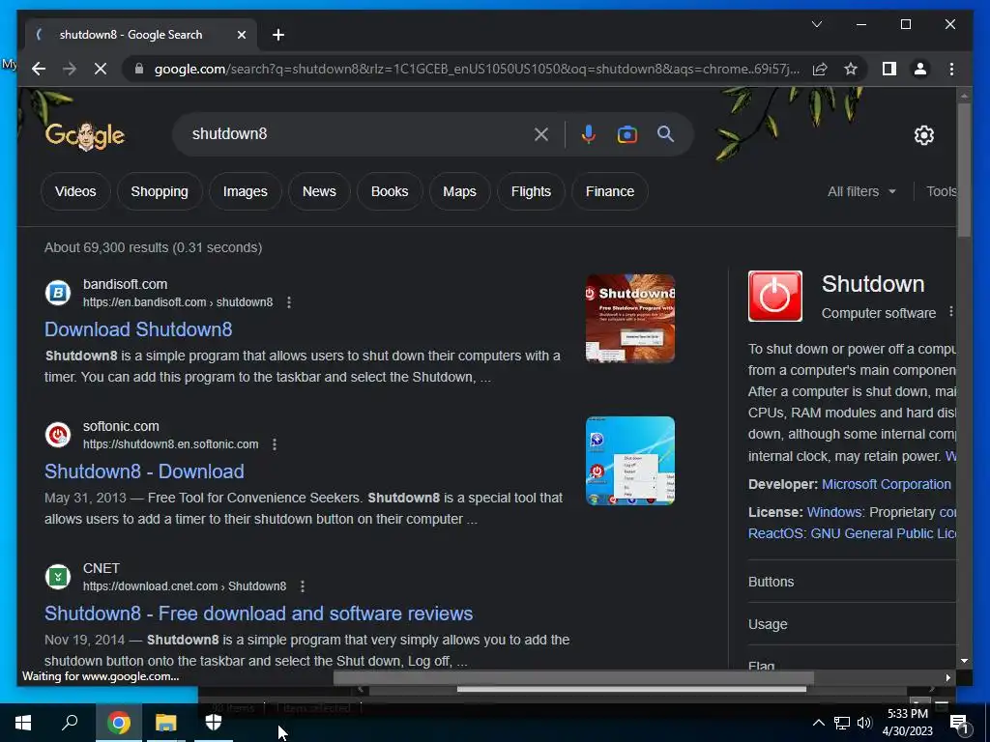The height and width of the screenshot is (742, 990).
Task: Open the Microsoft Corporation developer link
Action: pyautogui.click(x=886, y=484)
